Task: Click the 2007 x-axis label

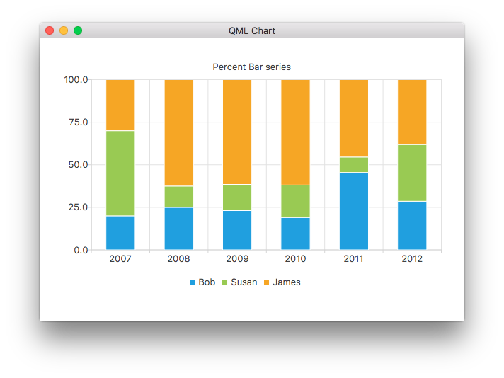Action: 120,259
